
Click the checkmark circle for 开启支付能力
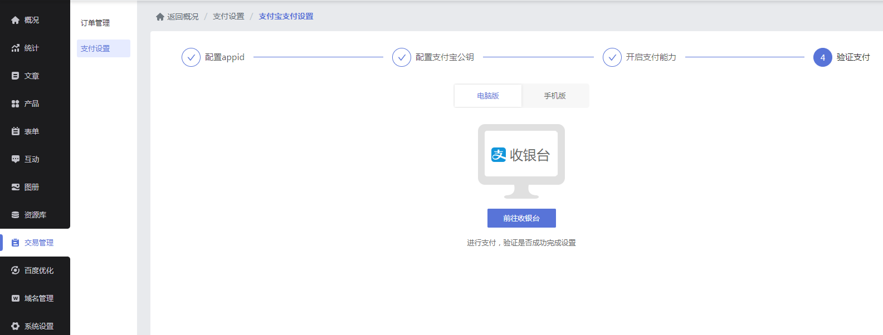tap(612, 57)
